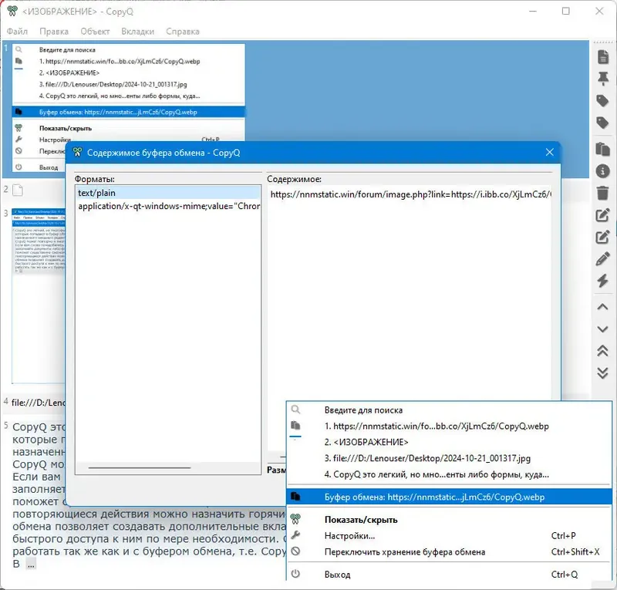
Task: Open the Правка menu
Action: [54, 32]
